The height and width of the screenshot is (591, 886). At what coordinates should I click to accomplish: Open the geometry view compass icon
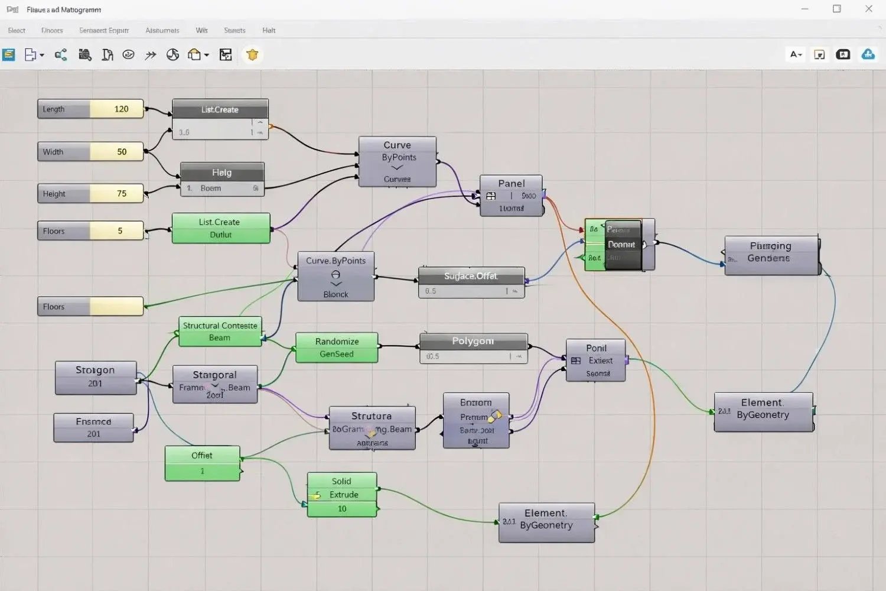(172, 54)
